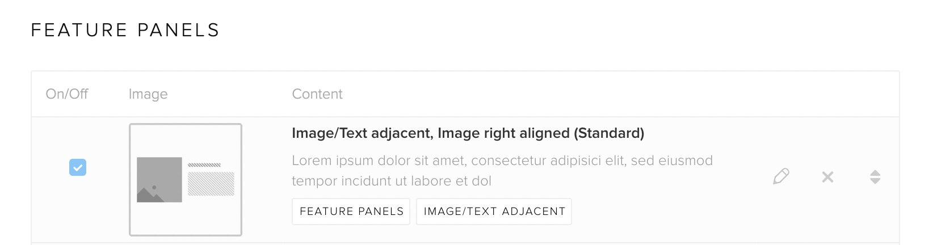Open the Image/Text adjacent panel title
This screenshot has width=933, height=245.
tap(468, 133)
